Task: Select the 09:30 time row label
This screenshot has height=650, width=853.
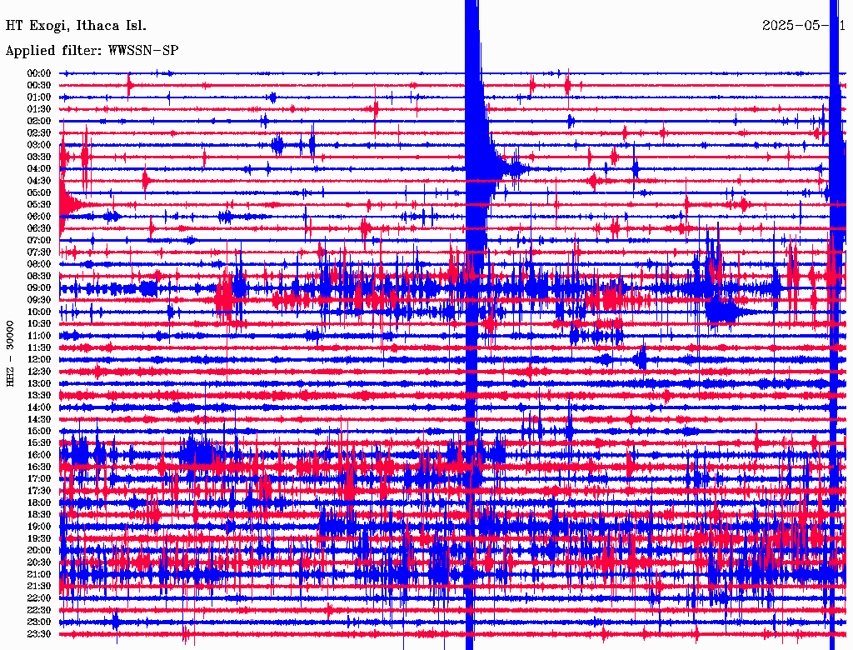Action: 39,301
